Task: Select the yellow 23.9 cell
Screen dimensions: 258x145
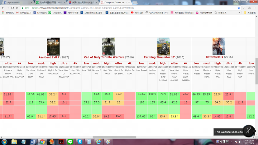Action: (x=174, y=116)
